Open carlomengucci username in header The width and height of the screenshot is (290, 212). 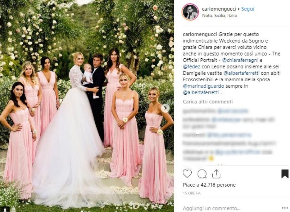click(x=219, y=9)
